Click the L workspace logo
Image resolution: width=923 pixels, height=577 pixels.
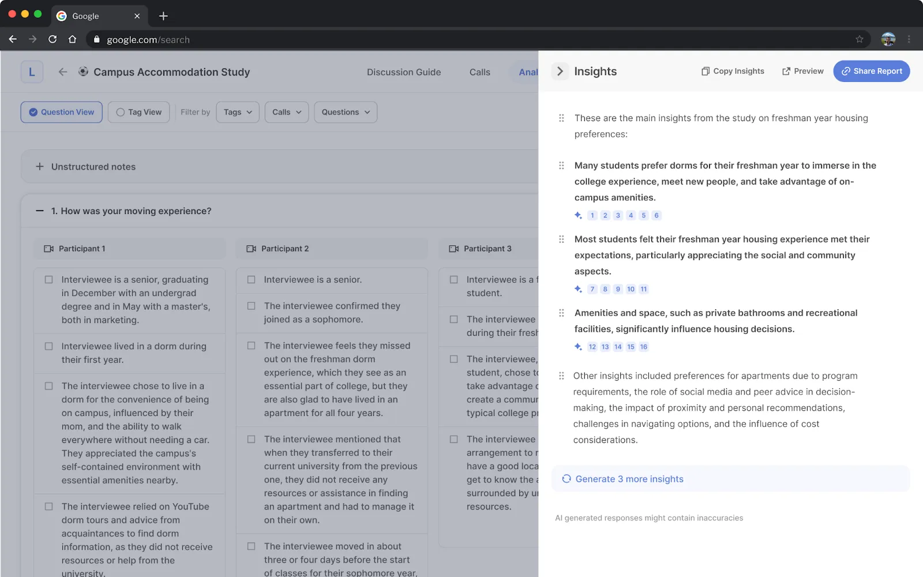tap(32, 72)
